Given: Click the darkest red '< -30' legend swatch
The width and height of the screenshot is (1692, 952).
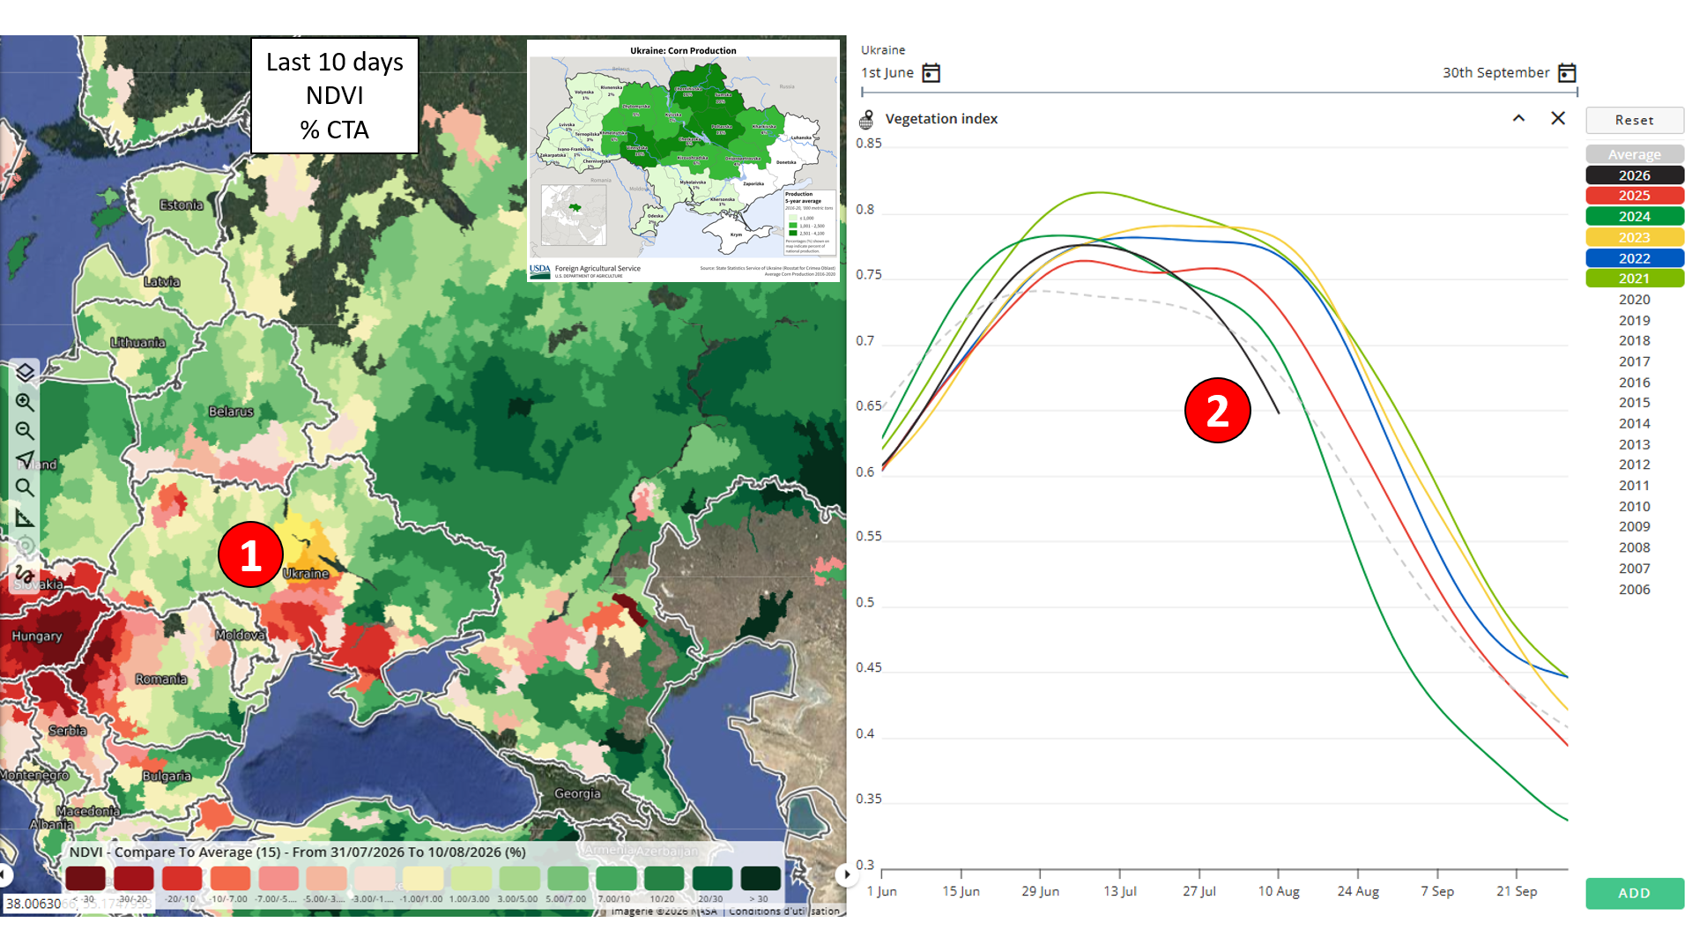Looking at the screenshot, I should tap(85, 878).
